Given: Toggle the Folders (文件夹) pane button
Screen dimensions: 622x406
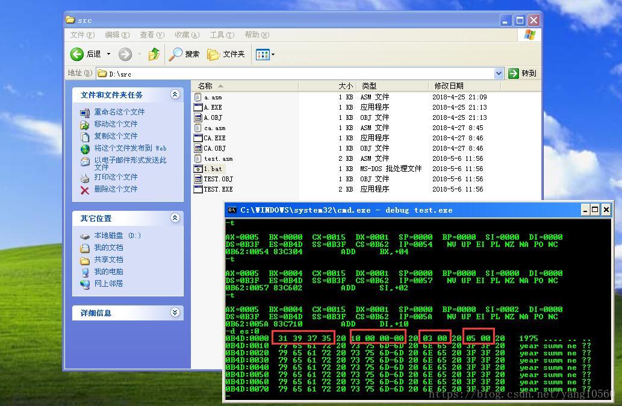Looking at the screenshot, I should (226, 54).
